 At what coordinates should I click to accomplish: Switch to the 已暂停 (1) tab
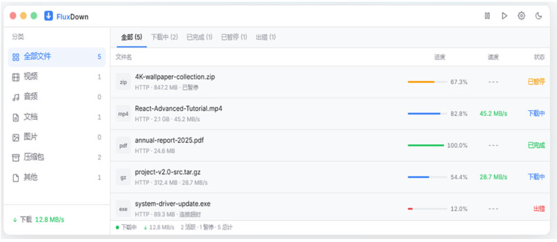click(234, 37)
